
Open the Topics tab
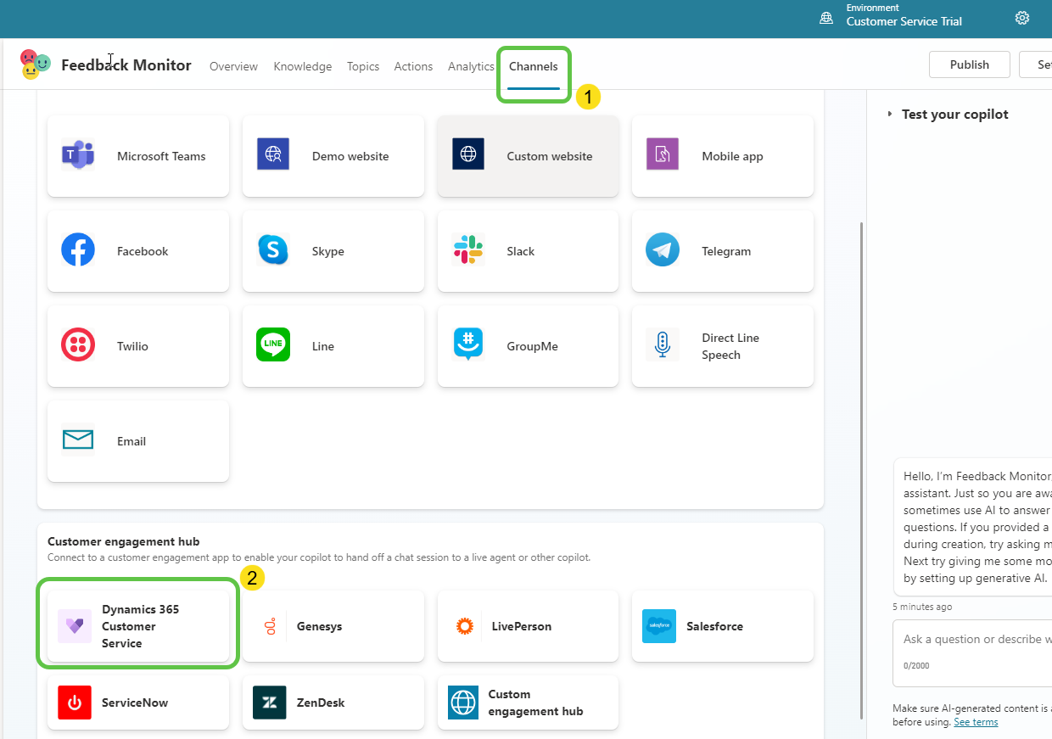[363, 67]
